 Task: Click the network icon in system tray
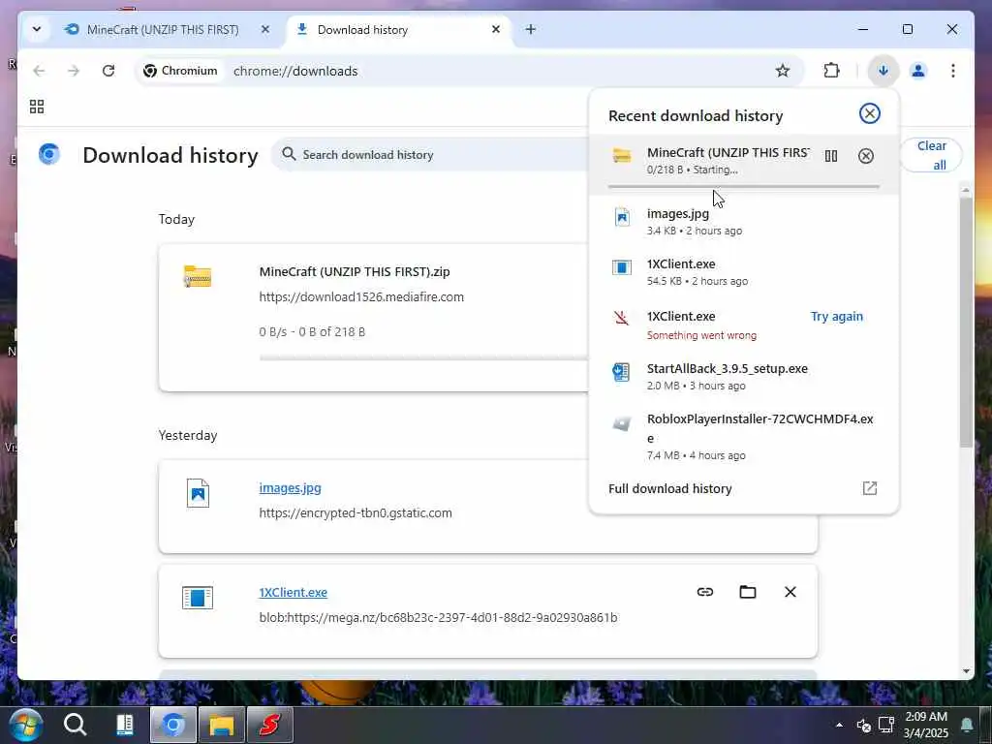click(x=886, y=725)
